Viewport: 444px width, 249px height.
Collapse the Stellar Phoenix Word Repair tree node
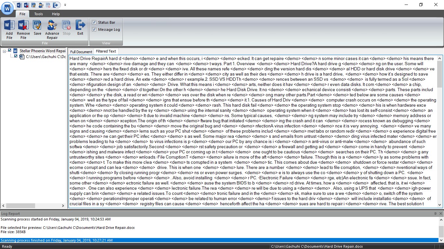pyautogui.click(x=4, y=51)
